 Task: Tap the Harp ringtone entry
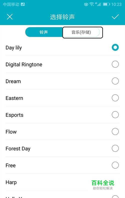click(x=62, y=182)
